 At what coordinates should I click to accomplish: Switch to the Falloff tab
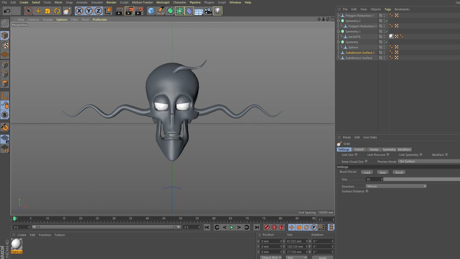359,149
